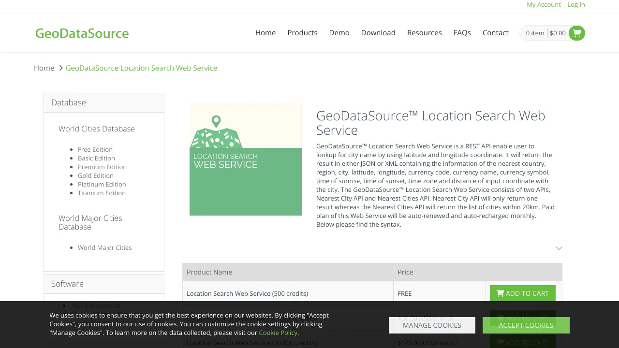This screenshot has height=348, width=619.
Task: Click the Location Search Web Service breadcrumb
Action: pyautogui.click(x=141, y=68)
